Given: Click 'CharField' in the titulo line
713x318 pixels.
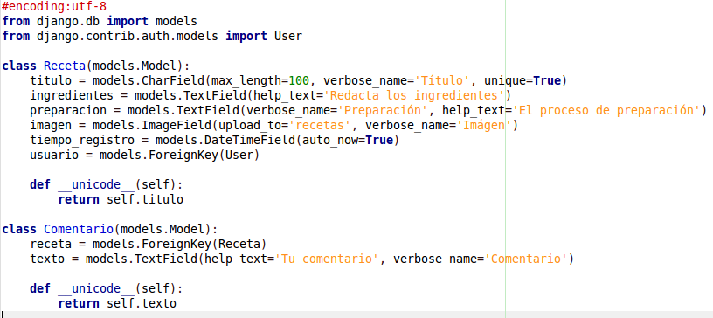Looking at the screenshot, I should [x=173, y=81].
